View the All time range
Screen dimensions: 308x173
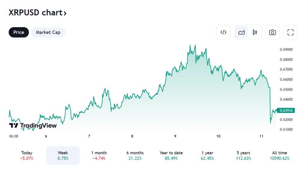[279, 156]
